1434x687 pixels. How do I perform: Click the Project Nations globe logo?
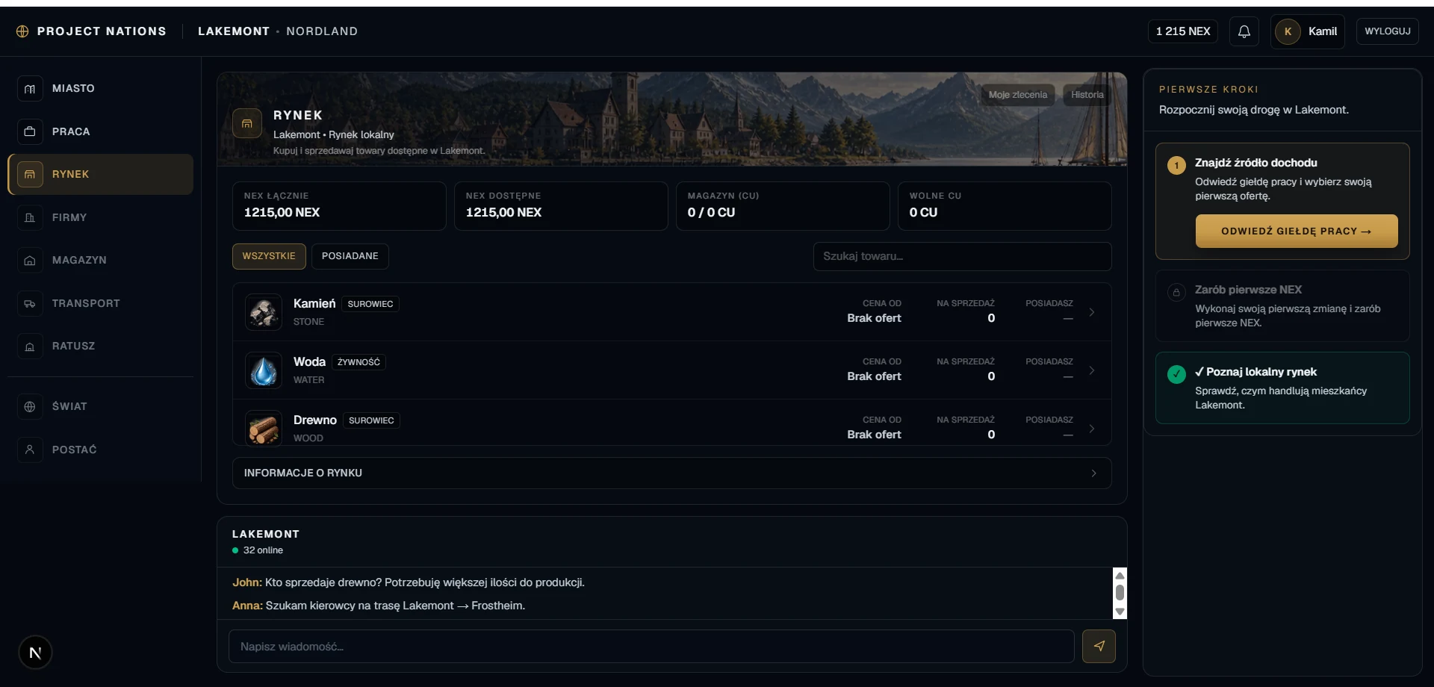(22, 31)
